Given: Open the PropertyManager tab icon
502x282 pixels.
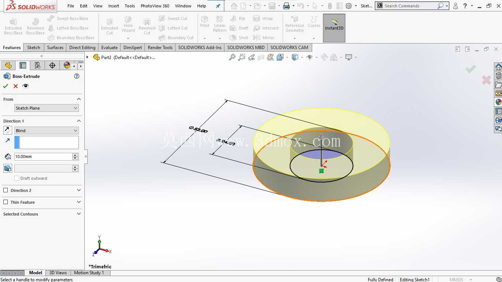Looking at the screenshot, I should (x=23, y=65).
